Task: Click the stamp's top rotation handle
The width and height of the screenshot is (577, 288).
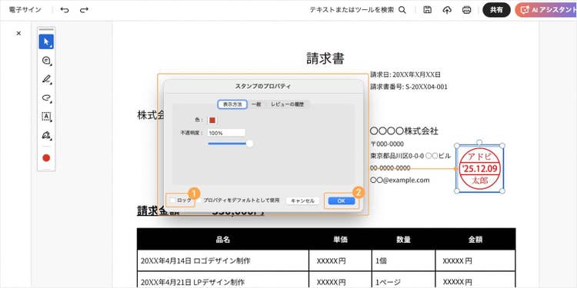Action: click(479, 142)
